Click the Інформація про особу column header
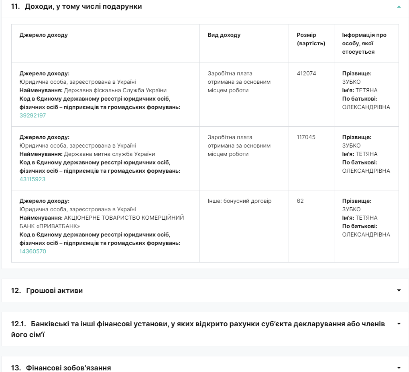The width and height of the screenshot is (409, 372). (364, 43)
